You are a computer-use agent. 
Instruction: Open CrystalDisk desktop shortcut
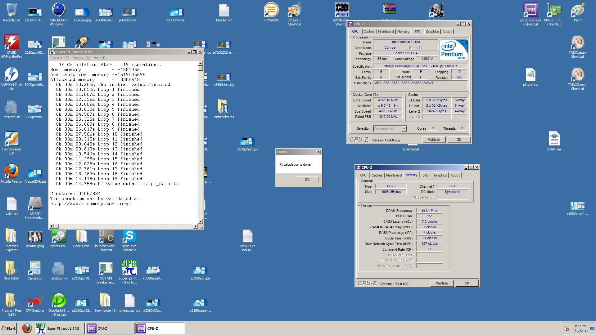pos(59,239)
